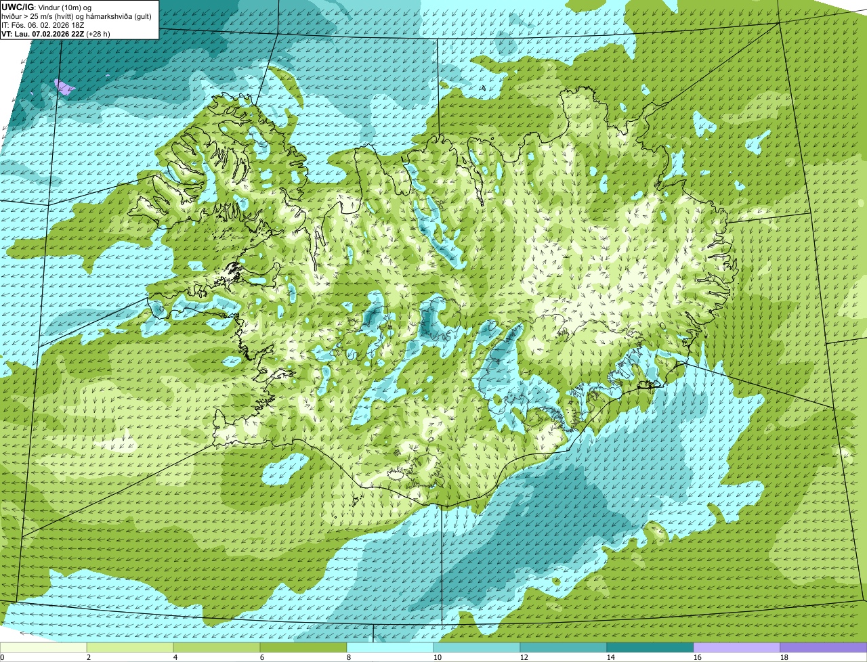Click the dark teal 14–16 m/s legend swatch

click(x=650, y=648)
